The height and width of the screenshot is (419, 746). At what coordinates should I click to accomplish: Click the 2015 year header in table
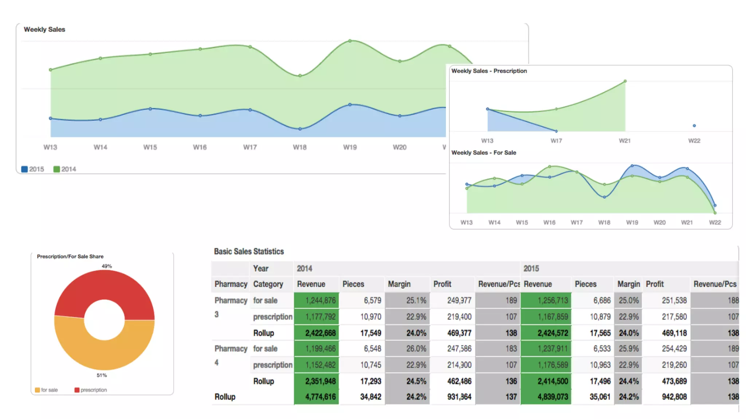pos(531,268)
